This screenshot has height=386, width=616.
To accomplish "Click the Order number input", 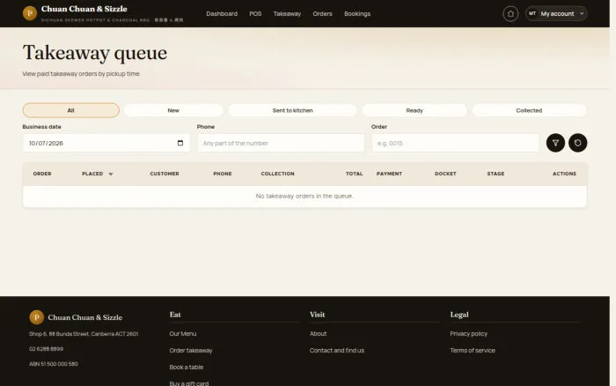I will click(x=455, y=143).
